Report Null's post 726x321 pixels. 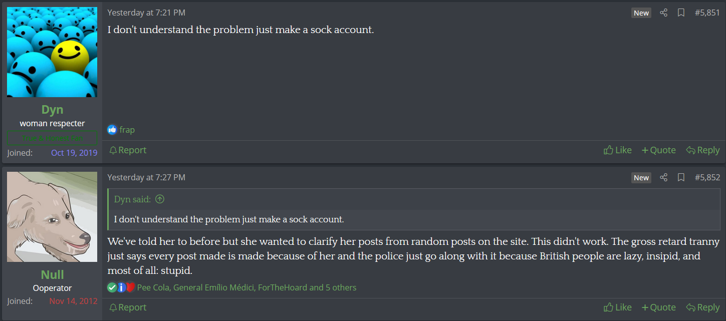pos(128,307)
